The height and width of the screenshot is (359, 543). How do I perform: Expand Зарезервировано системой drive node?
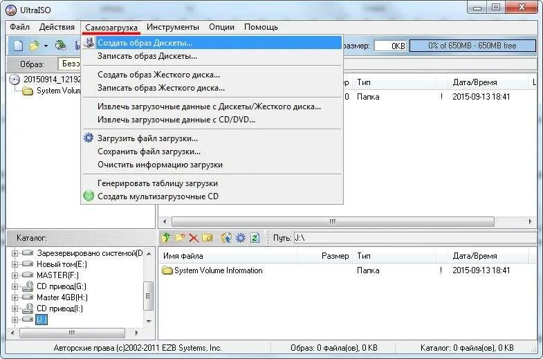pyautogui.click(x=15, y=253)
